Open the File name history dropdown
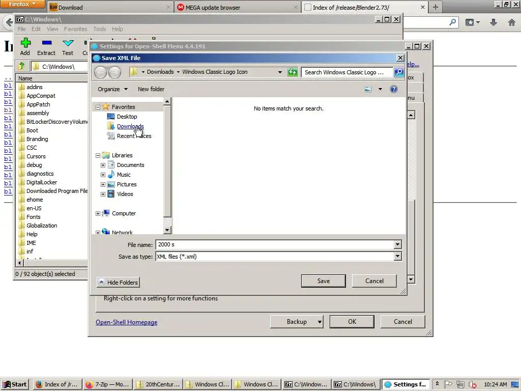Image resolution: width=521 pixels, height=391 pixels. (x=397, y=245)
